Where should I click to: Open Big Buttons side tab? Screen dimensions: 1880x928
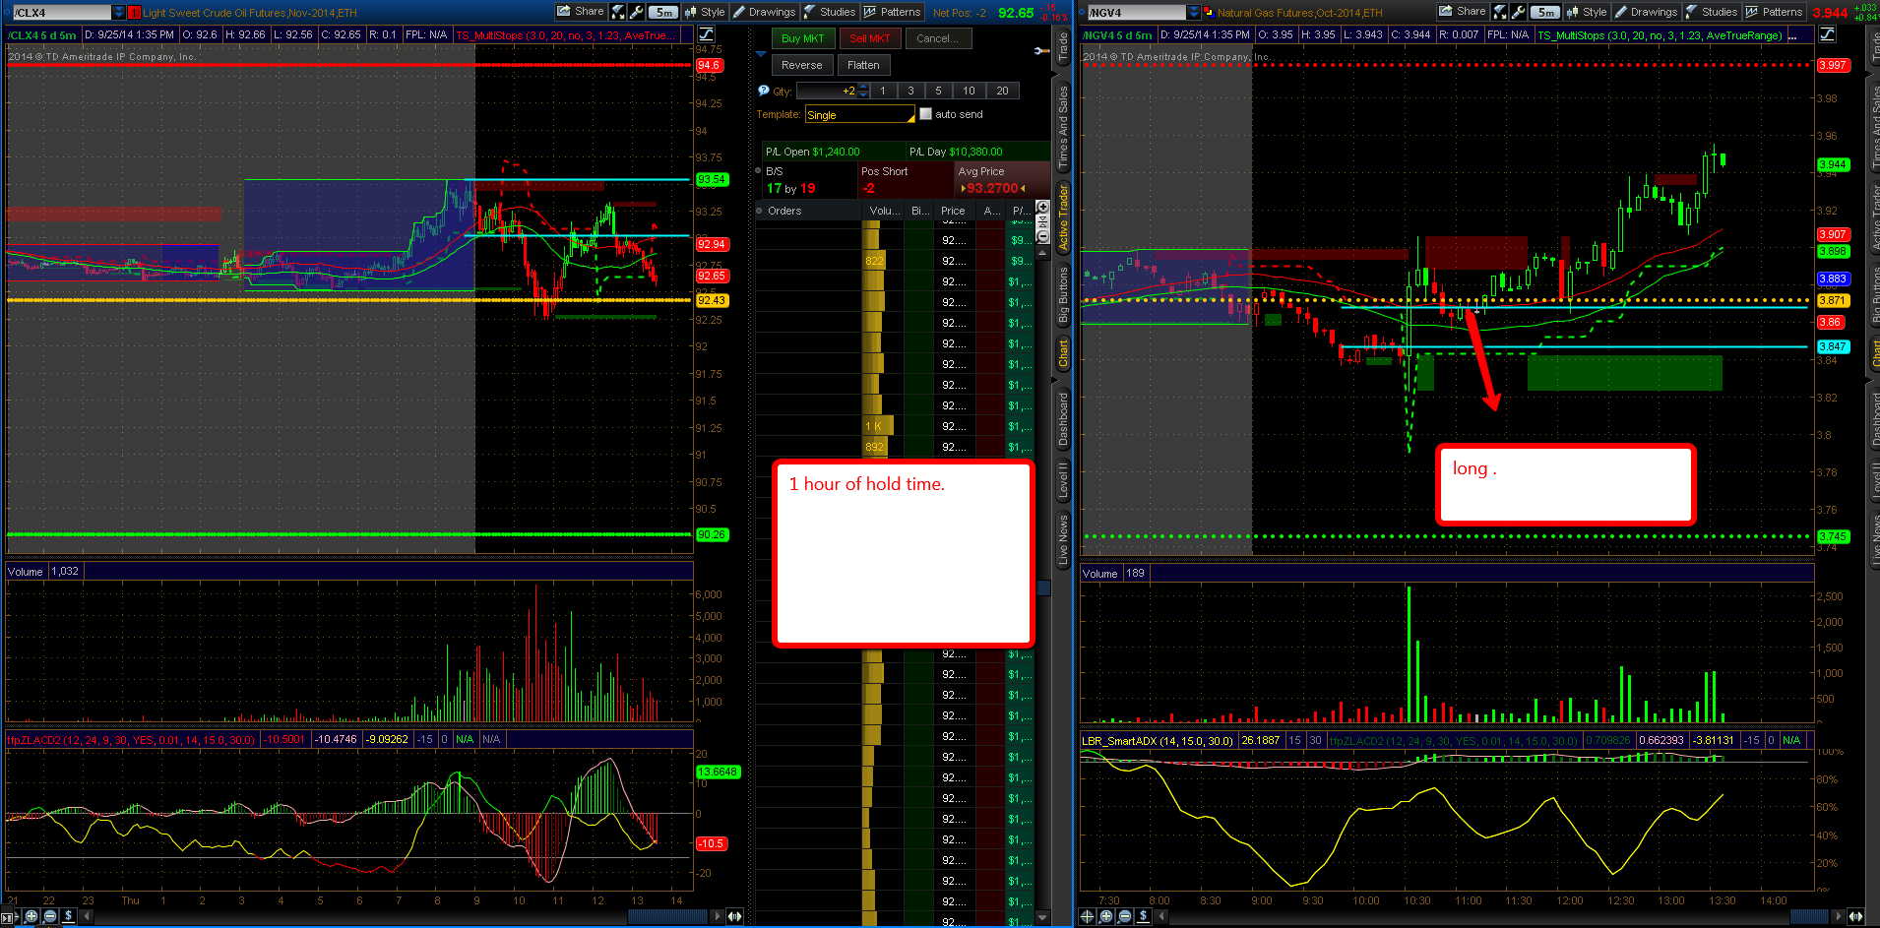click(1063, 295)
